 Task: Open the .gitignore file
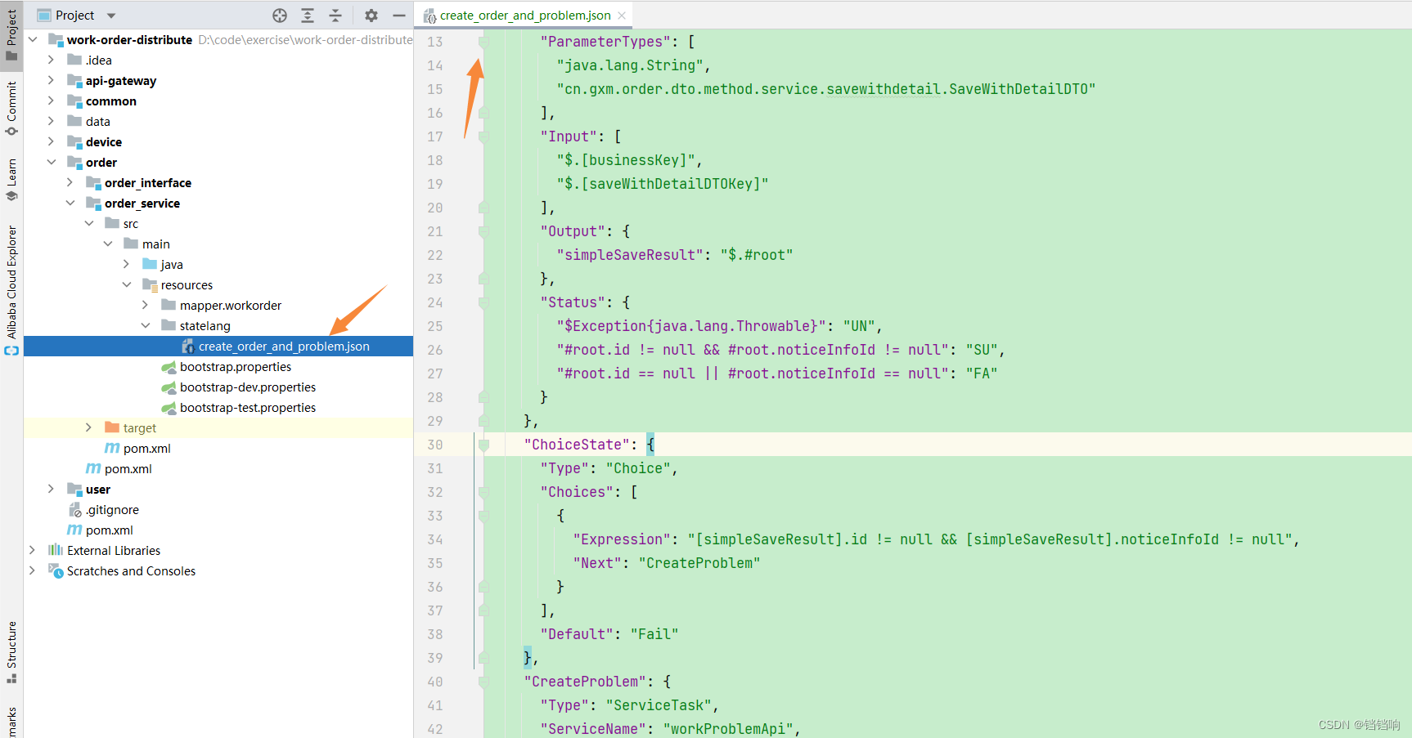112,510
